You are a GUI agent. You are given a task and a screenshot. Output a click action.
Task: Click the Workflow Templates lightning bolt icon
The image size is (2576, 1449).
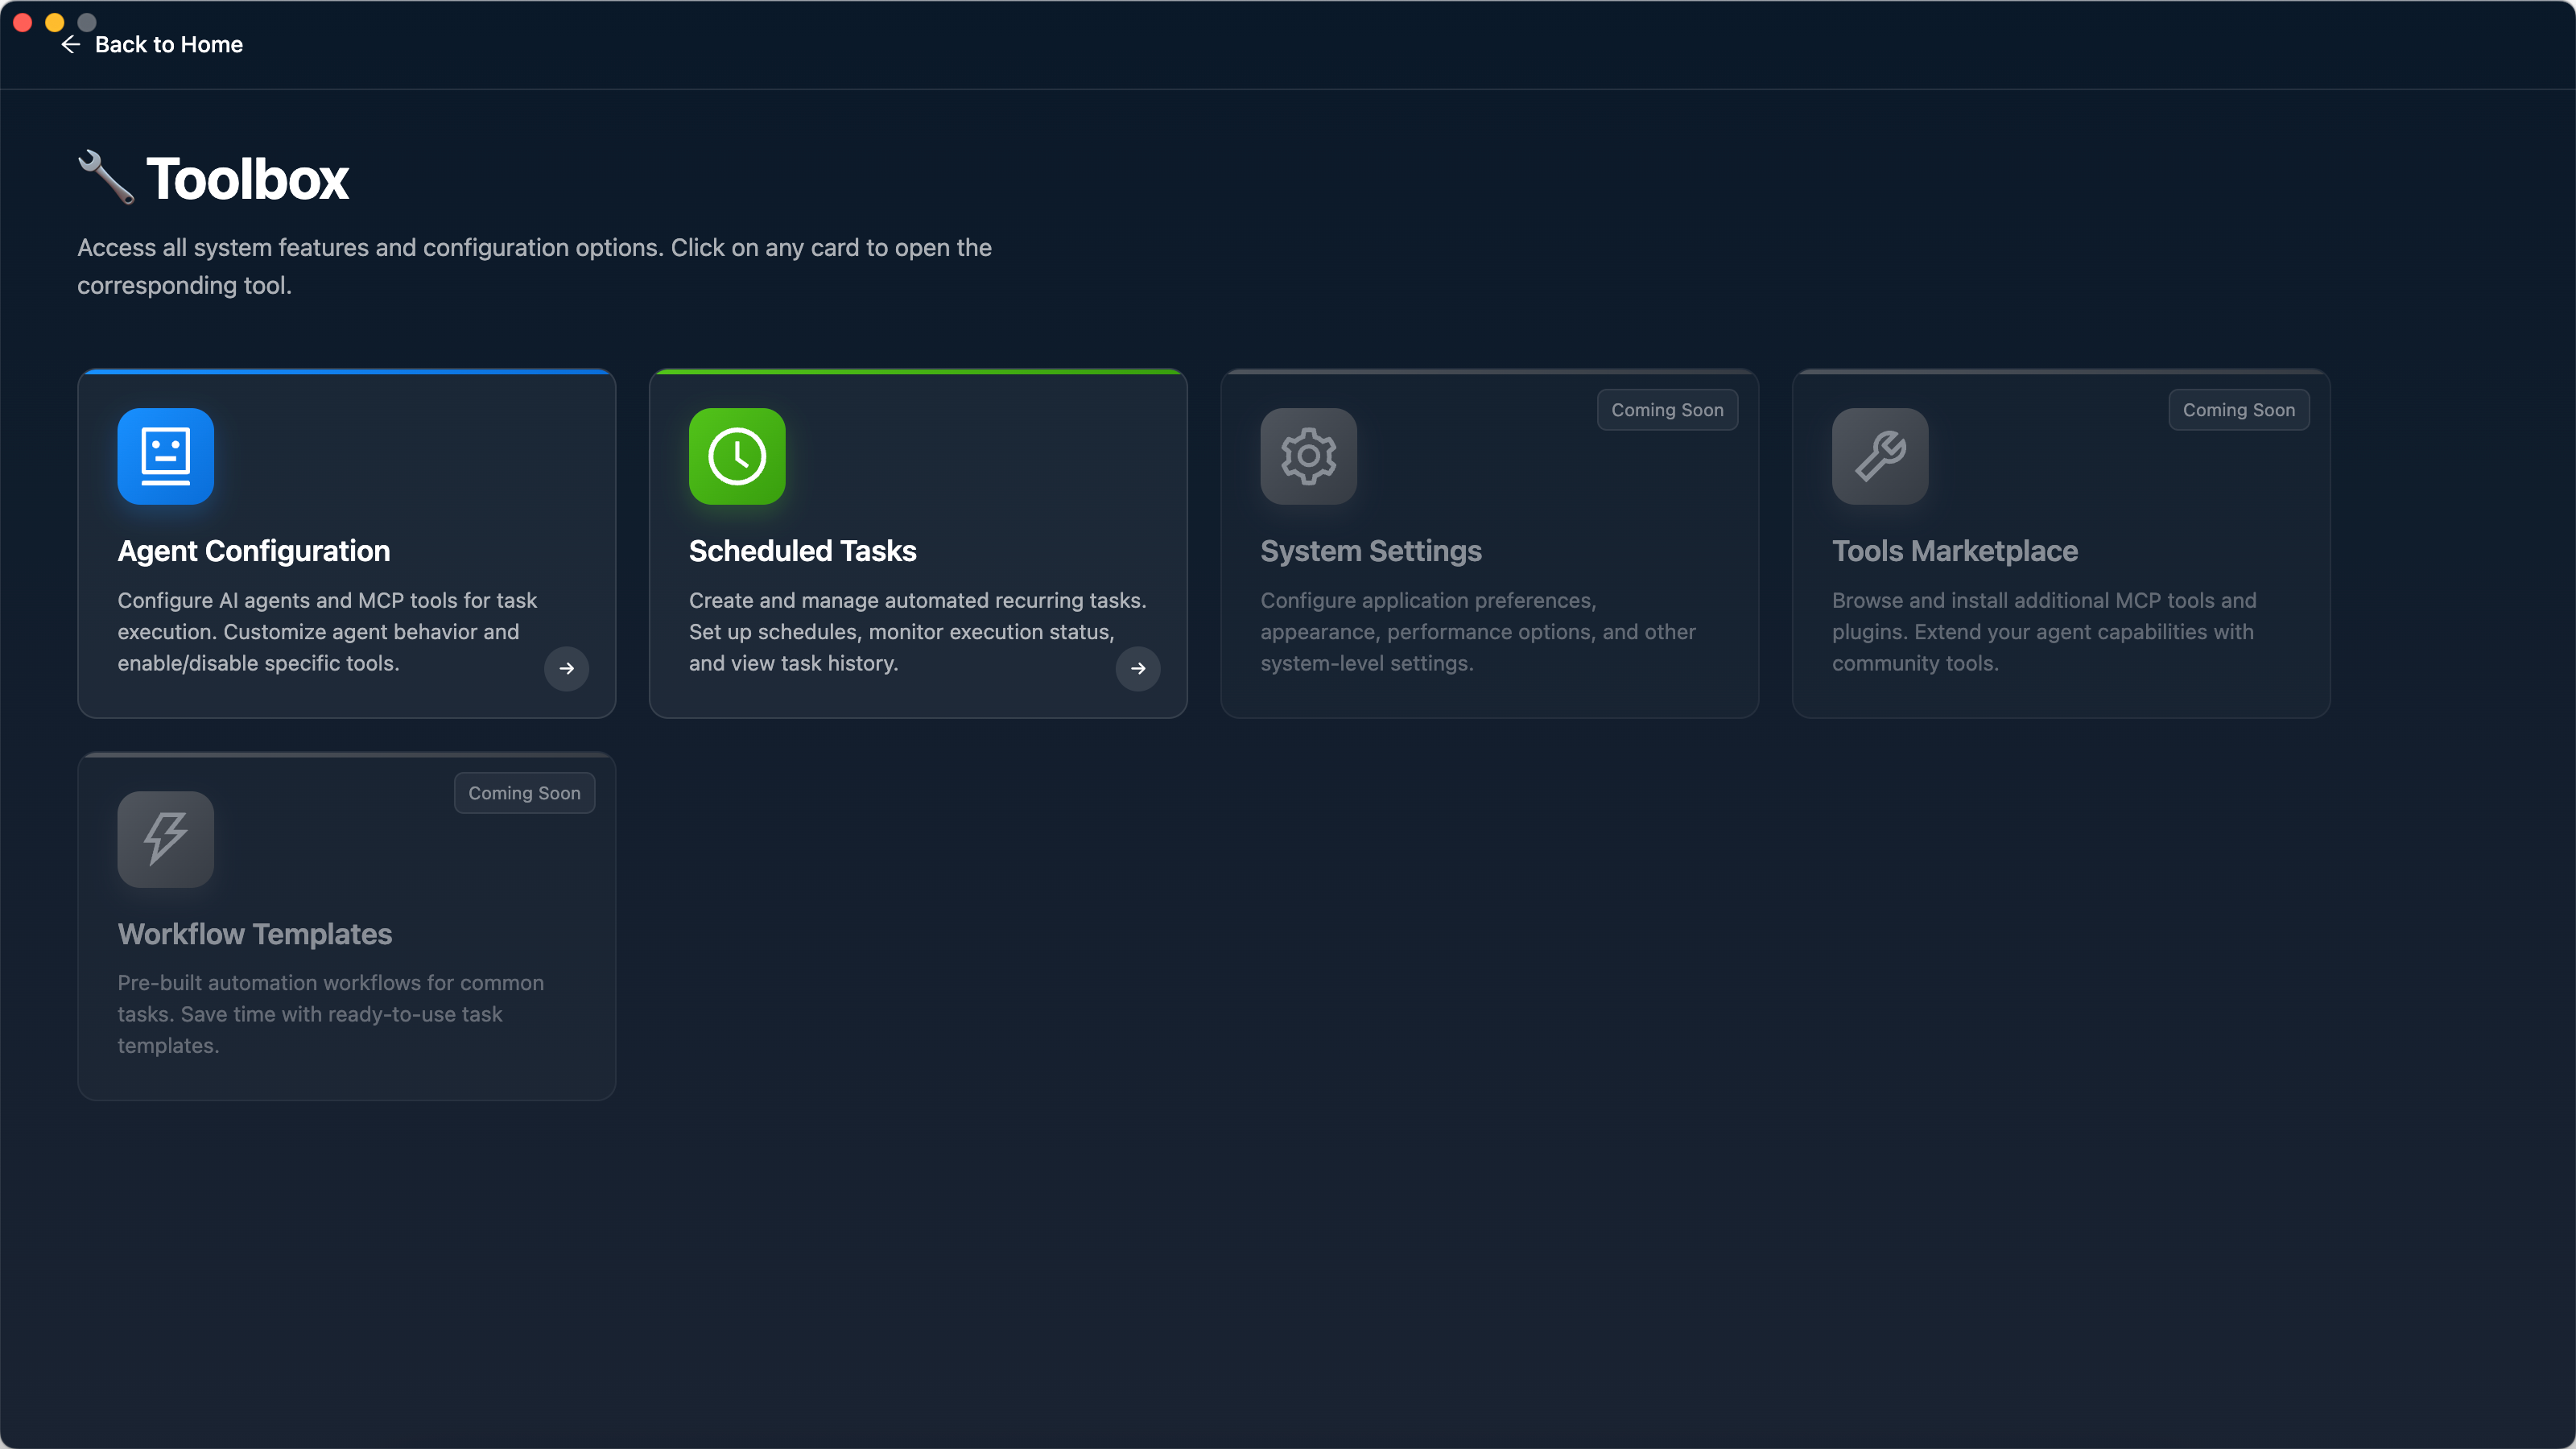(165, 839)
